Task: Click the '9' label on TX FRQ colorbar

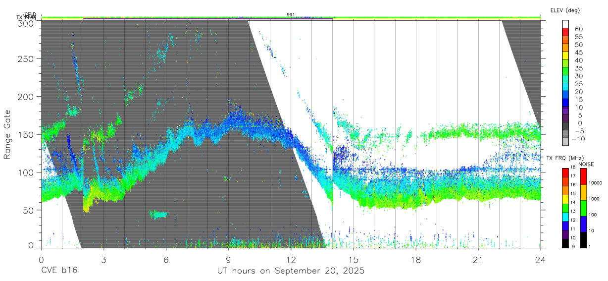Action: pos(573,247)
